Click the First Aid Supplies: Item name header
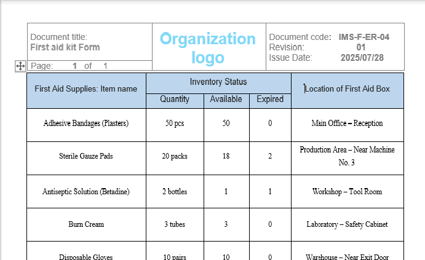Viewport: 425px width, 260px height. [86, 89]
